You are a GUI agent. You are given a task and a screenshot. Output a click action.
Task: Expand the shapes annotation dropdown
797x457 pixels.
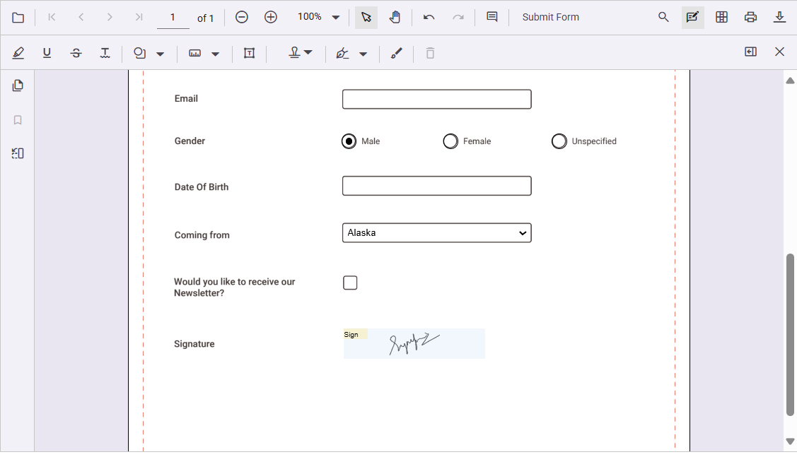(160, 52)
